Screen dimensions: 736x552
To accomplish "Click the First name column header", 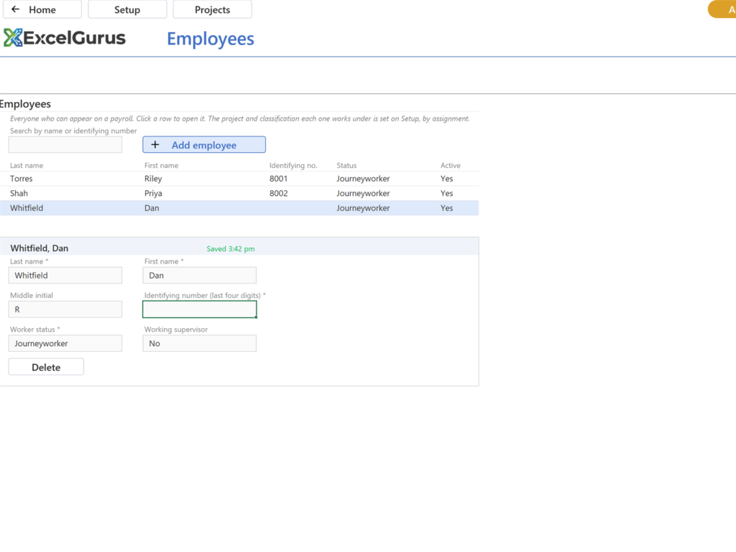I will click(x=161, y=165).
